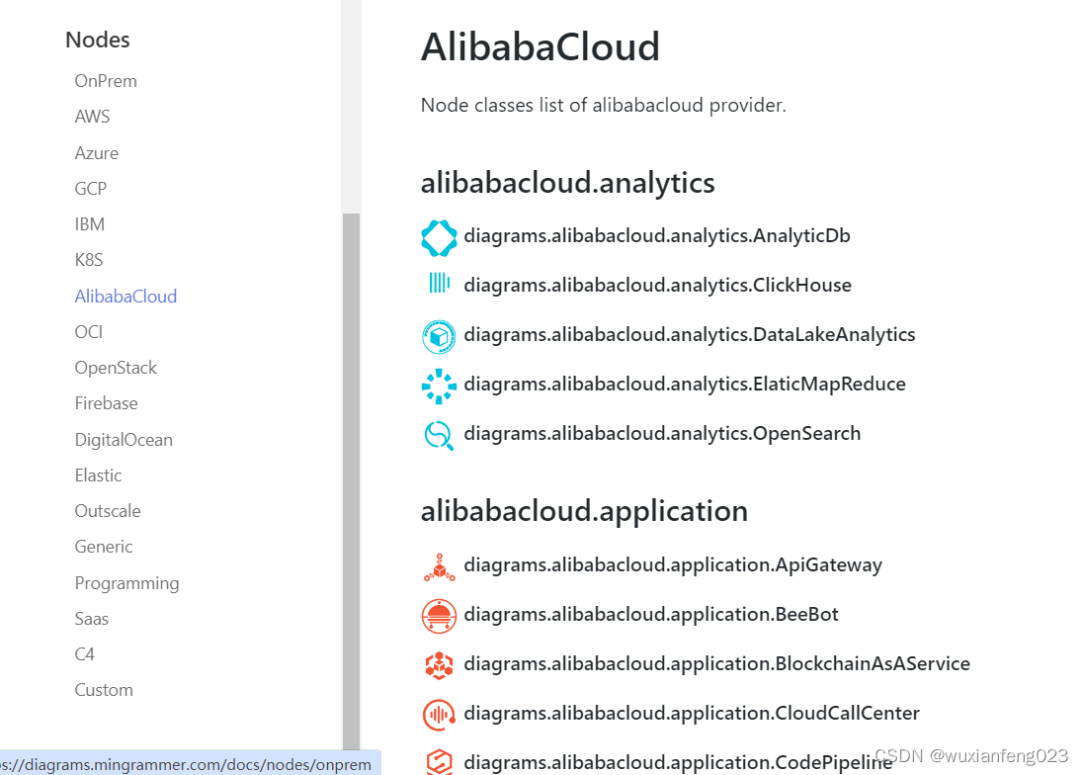The width and height of the screenshot is (1083, 775).
Task: Click text diagrams.alibabacloud.analytics.OpenSearch
Action: click(662, 433)
